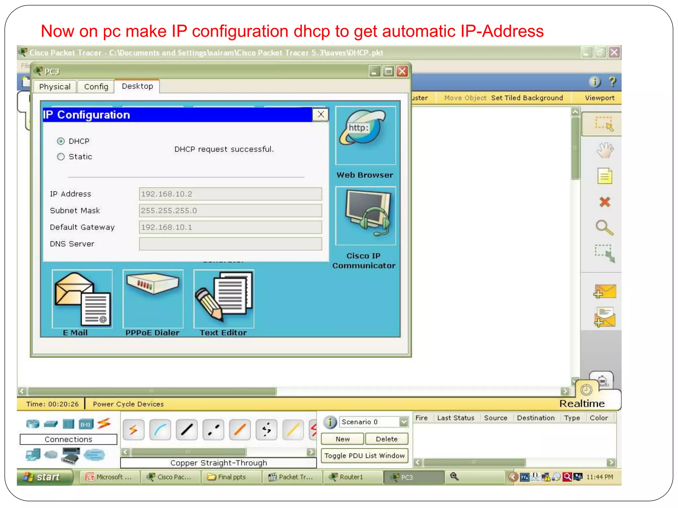Select the Multiuser Connection category
Image resolution: width=678 pixels, height=508 pixels.
pyautogui.click(x=94, y=455)
